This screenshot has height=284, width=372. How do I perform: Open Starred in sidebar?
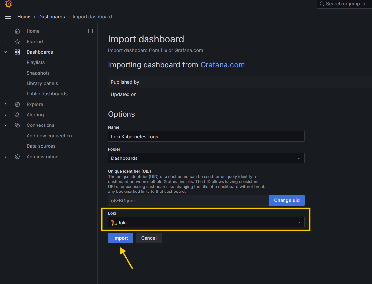pyautogui.click(x=35, y=42)
